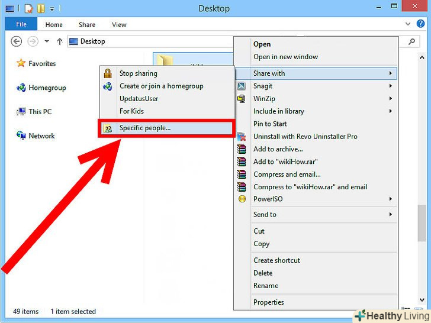Go back with the Back arrow button
Screen dimensions: 431x323
16,41
